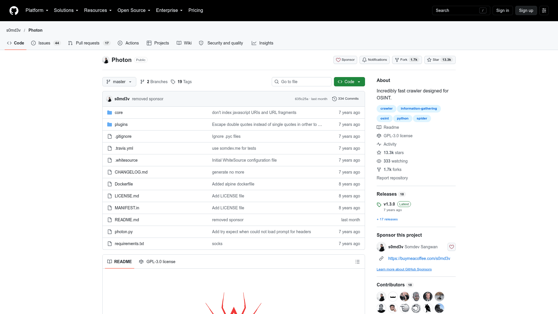Click the information-gathering topic tag
The width and height of the screenshot is (558, 314).
[x=419, y=109]
